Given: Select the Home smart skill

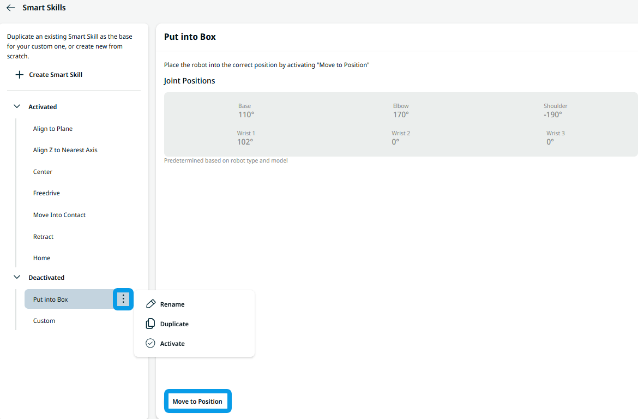Looking at the screenshot, I should click(x=41, y=258).
